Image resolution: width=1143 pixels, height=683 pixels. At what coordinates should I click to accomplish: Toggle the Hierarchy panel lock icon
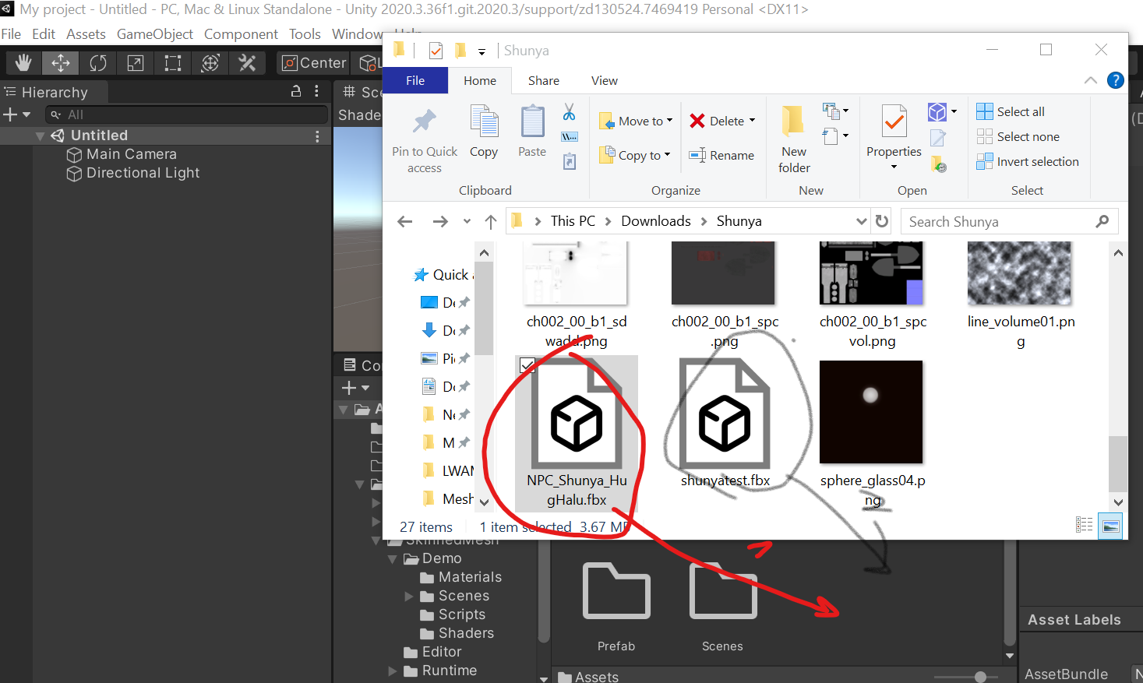click(296, 91)
